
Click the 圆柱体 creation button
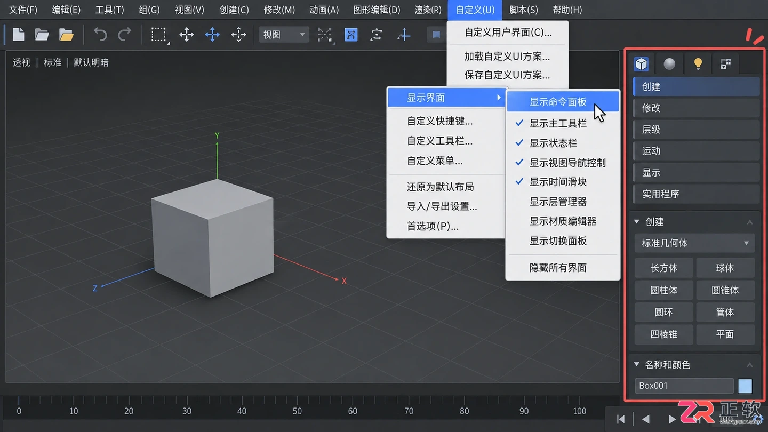pos(664,290)
